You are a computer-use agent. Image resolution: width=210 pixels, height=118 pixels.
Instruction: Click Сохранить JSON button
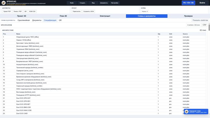89,11
